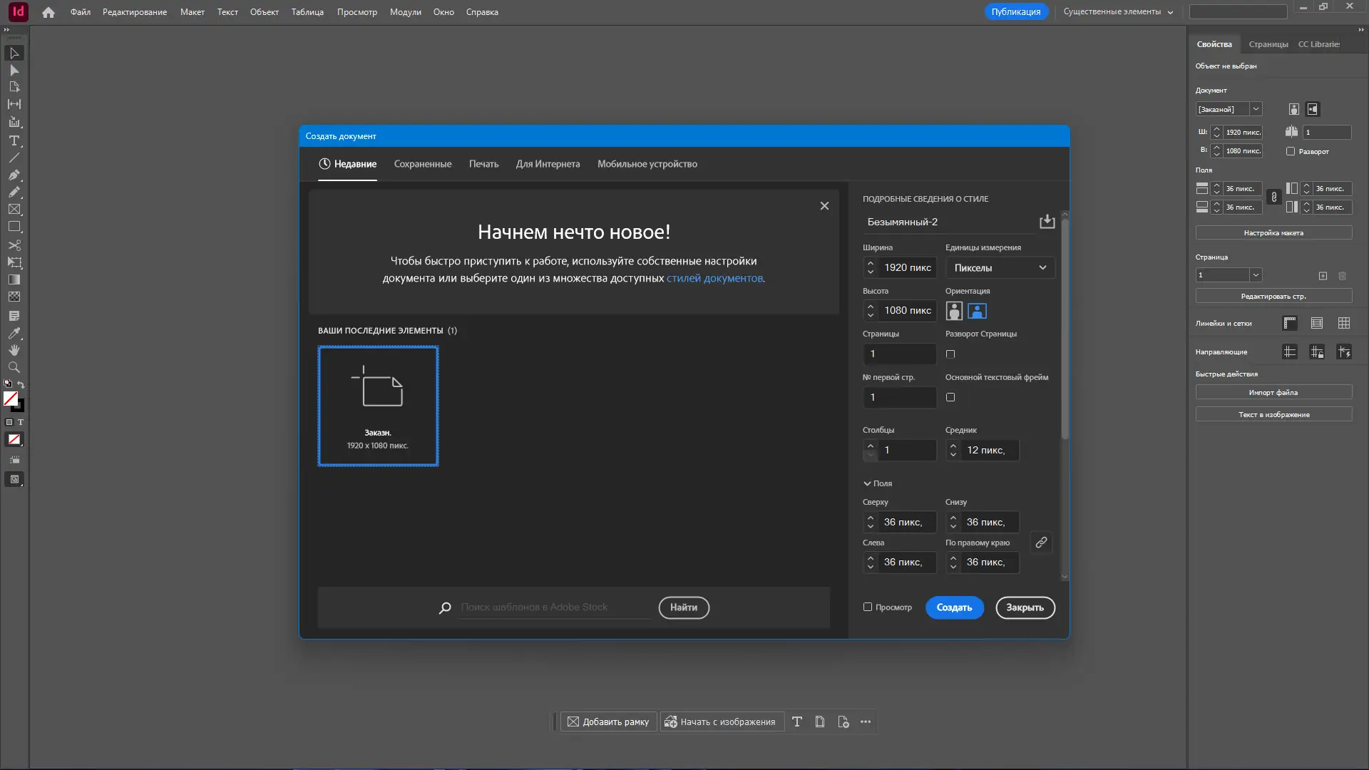
Task: Open Существенные элементы workspace dropdown
Action: 1117,12
